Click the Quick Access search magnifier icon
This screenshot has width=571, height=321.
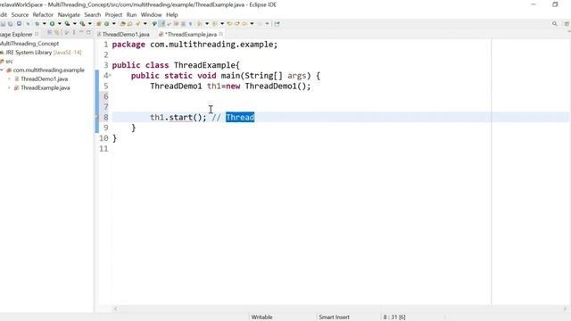[555, 24]
